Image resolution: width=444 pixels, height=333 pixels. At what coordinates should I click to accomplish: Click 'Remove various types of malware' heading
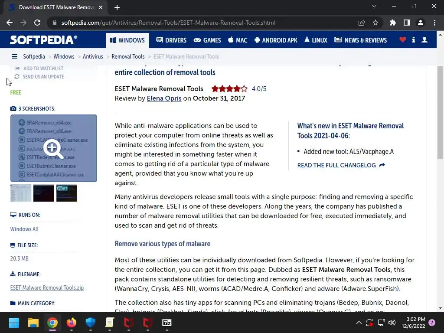163,244
